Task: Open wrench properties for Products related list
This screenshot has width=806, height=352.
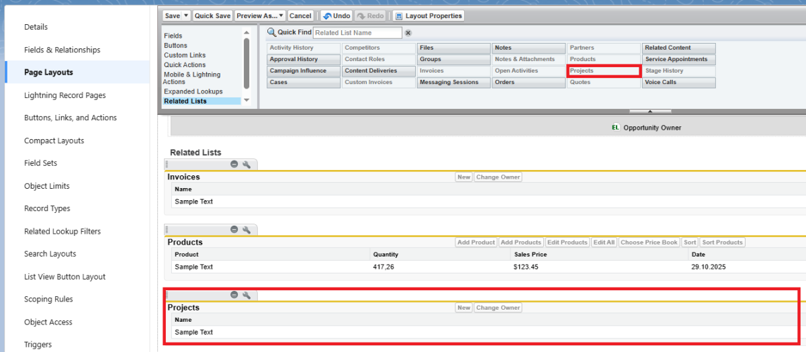Action: [x=247, y=230]
